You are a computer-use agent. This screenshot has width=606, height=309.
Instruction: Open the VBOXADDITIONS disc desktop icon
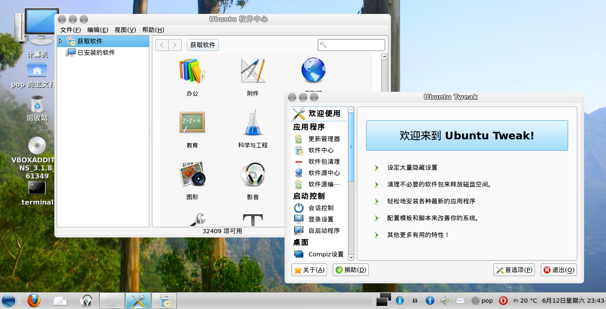pos(37,158)
